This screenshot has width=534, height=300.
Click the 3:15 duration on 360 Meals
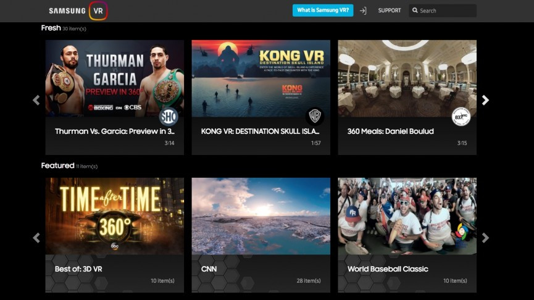(462, 143)
